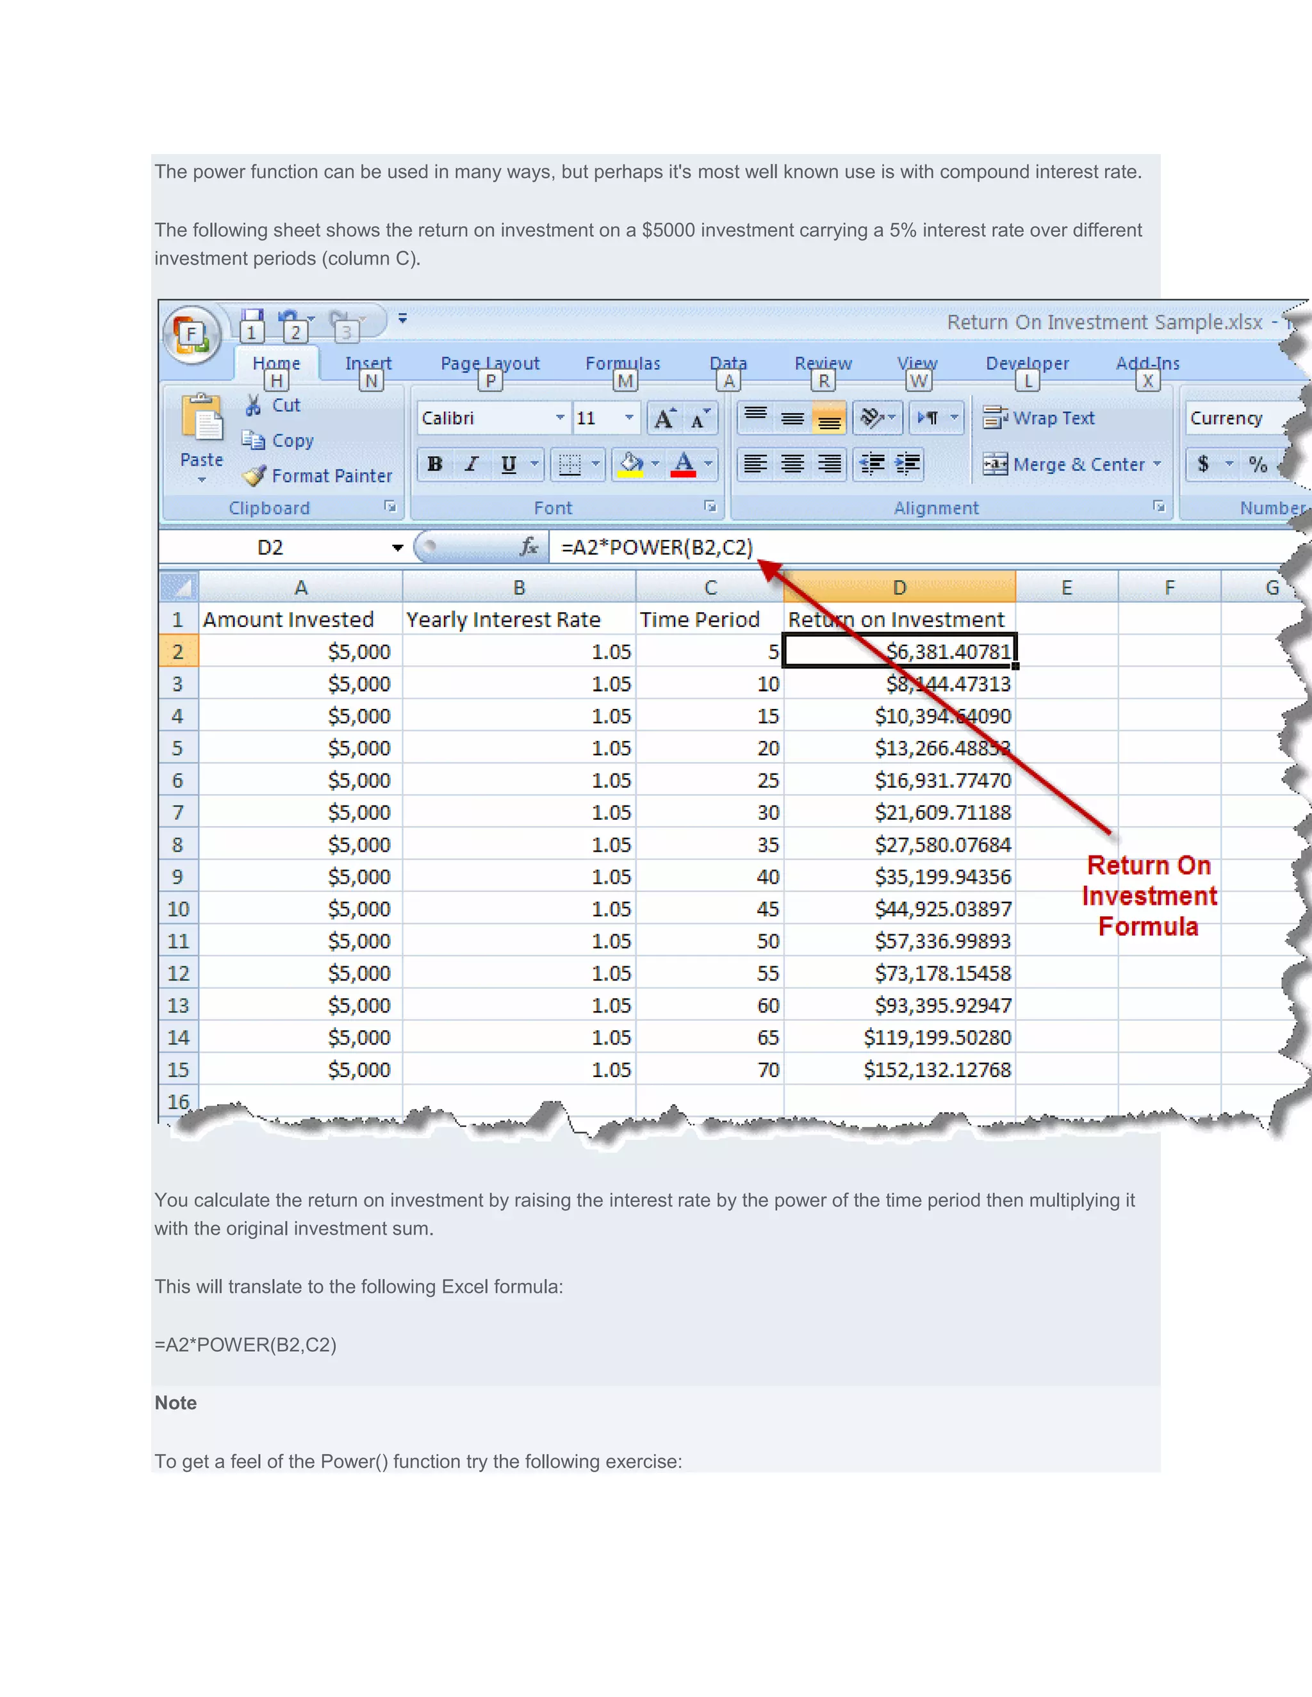Open the Clipboard dialog launcher
The height and width of the screenshot is (1697, 1312).
(x=390, y=507)
